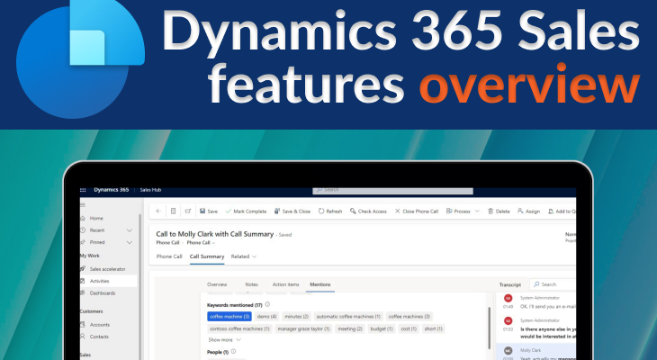Select keyword coffee machines (3)
Viewport: 657px width, 360px height.
409,317
